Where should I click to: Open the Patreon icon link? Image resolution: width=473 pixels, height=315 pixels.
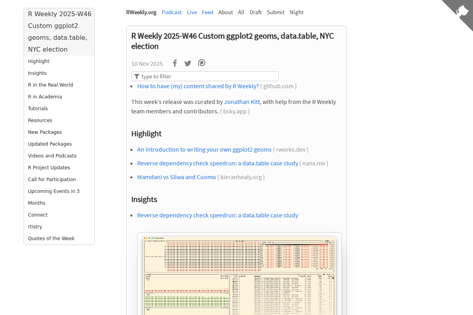pyautogui.click(x=202, y=63)
